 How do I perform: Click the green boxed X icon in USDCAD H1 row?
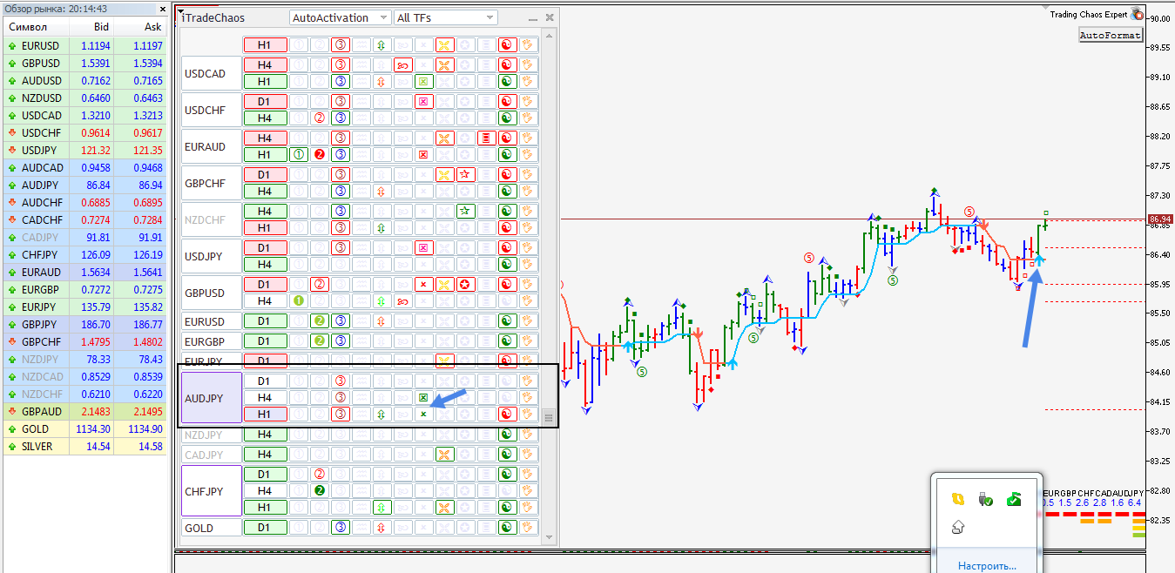click(422, 82)
